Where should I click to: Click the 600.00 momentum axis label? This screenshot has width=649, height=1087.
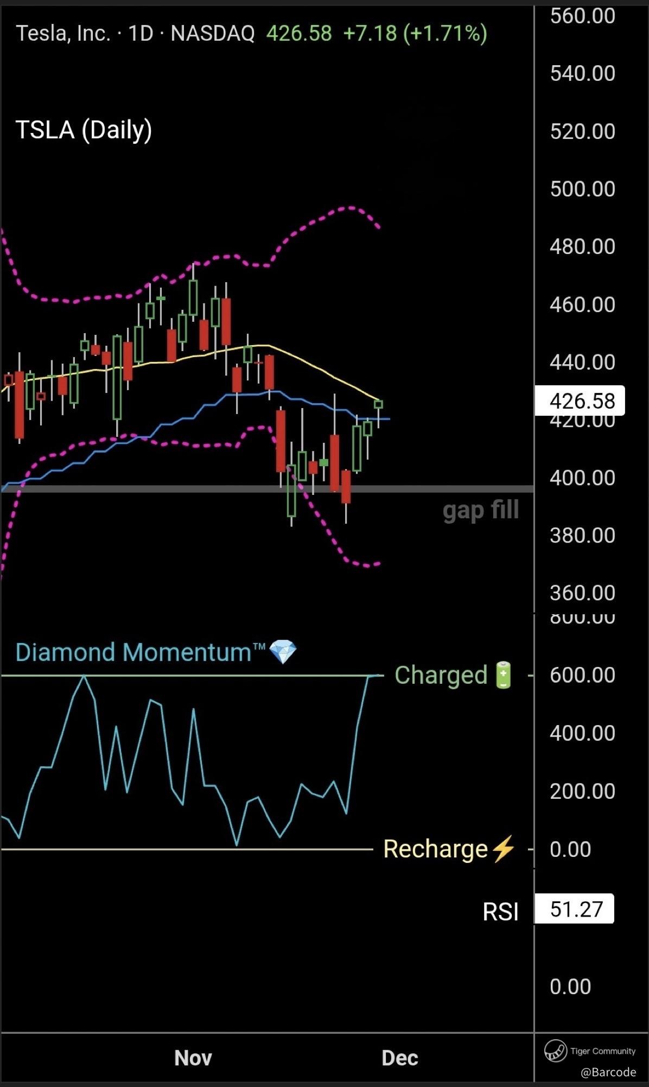pyautogui.click(x=582, y=675)
